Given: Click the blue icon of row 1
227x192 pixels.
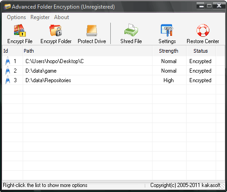Looking at the screenshot, I should [x=8, y=61].
